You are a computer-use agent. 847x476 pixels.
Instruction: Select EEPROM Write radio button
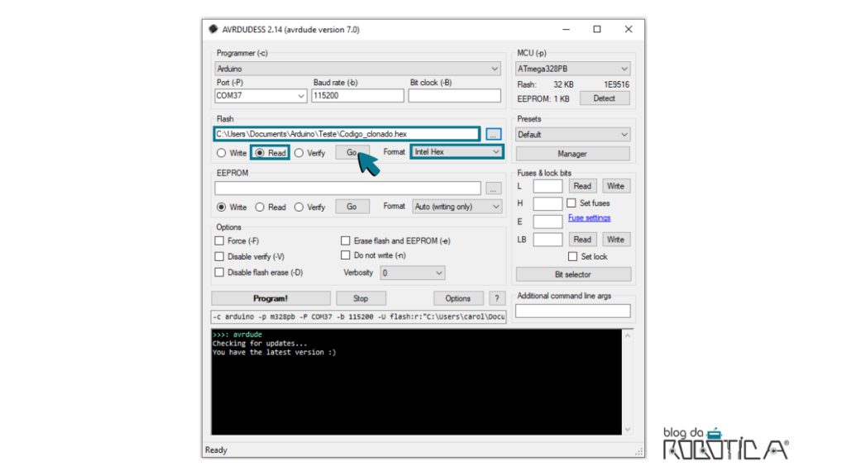click(x=221, y=207)
